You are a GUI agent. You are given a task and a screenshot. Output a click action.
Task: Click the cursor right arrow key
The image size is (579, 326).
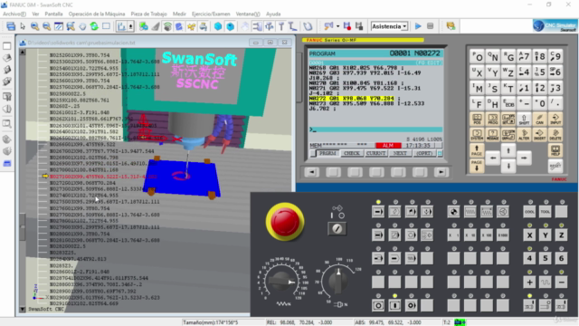click(x=524, y=158)
